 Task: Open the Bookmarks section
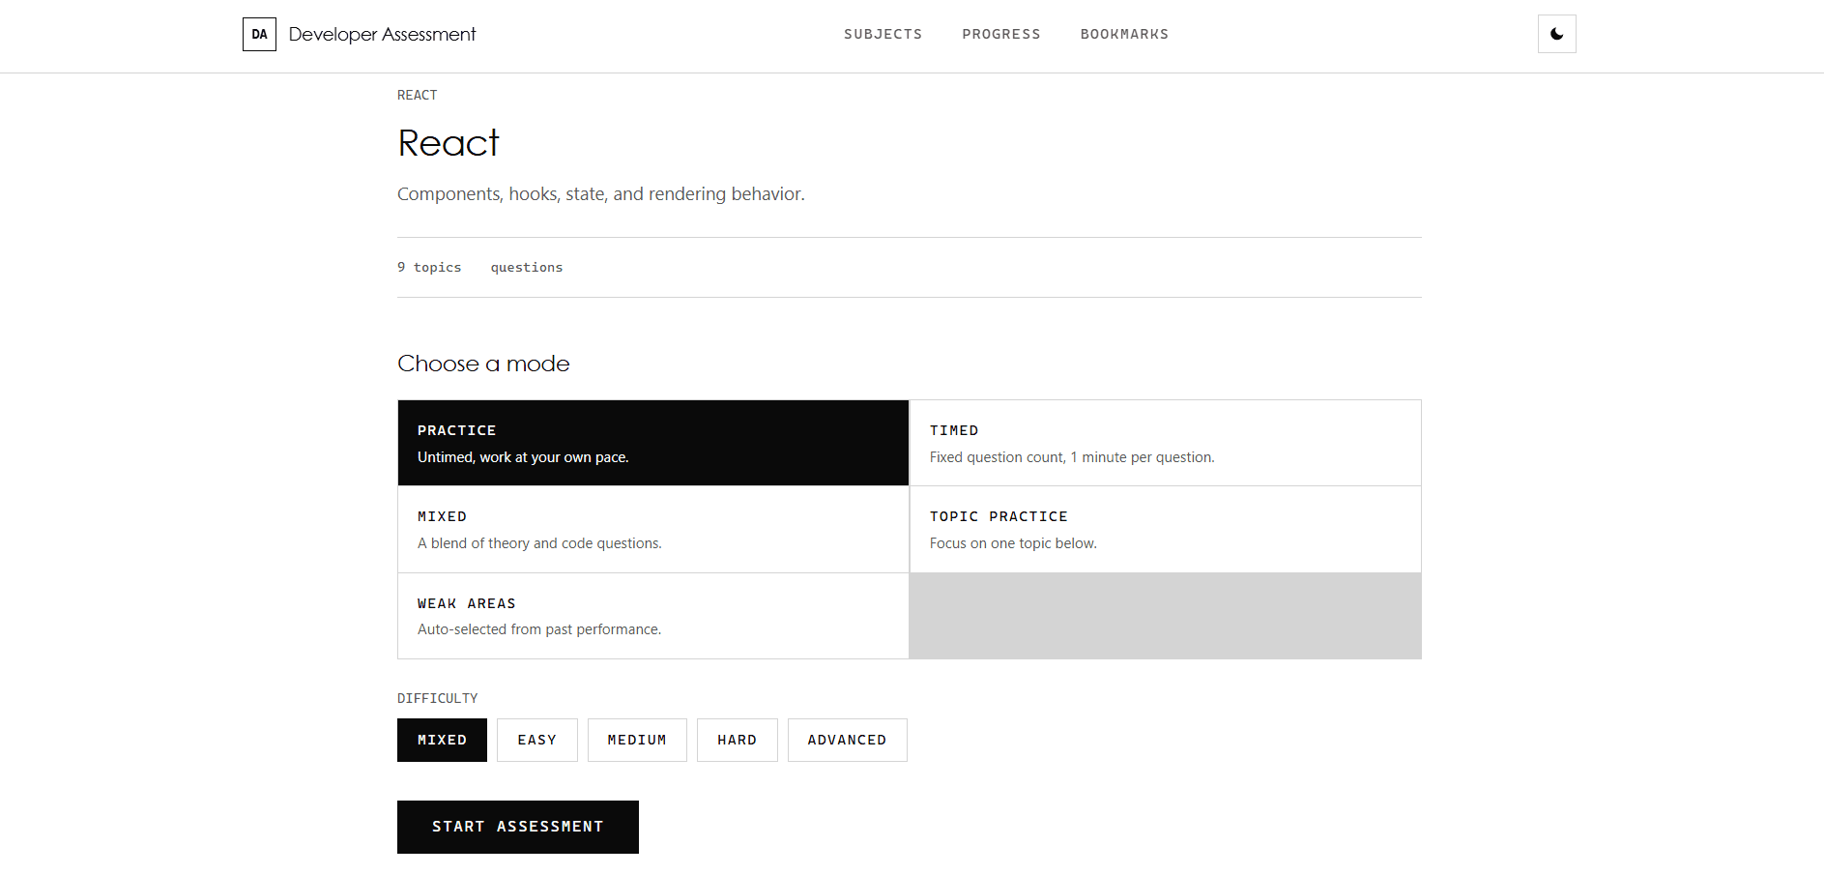[1124, 34]
